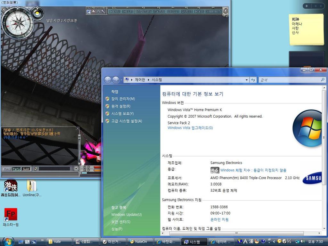Open 시스템 보호(Y) link
Viewport: 328px width, 246px height.
122,113
